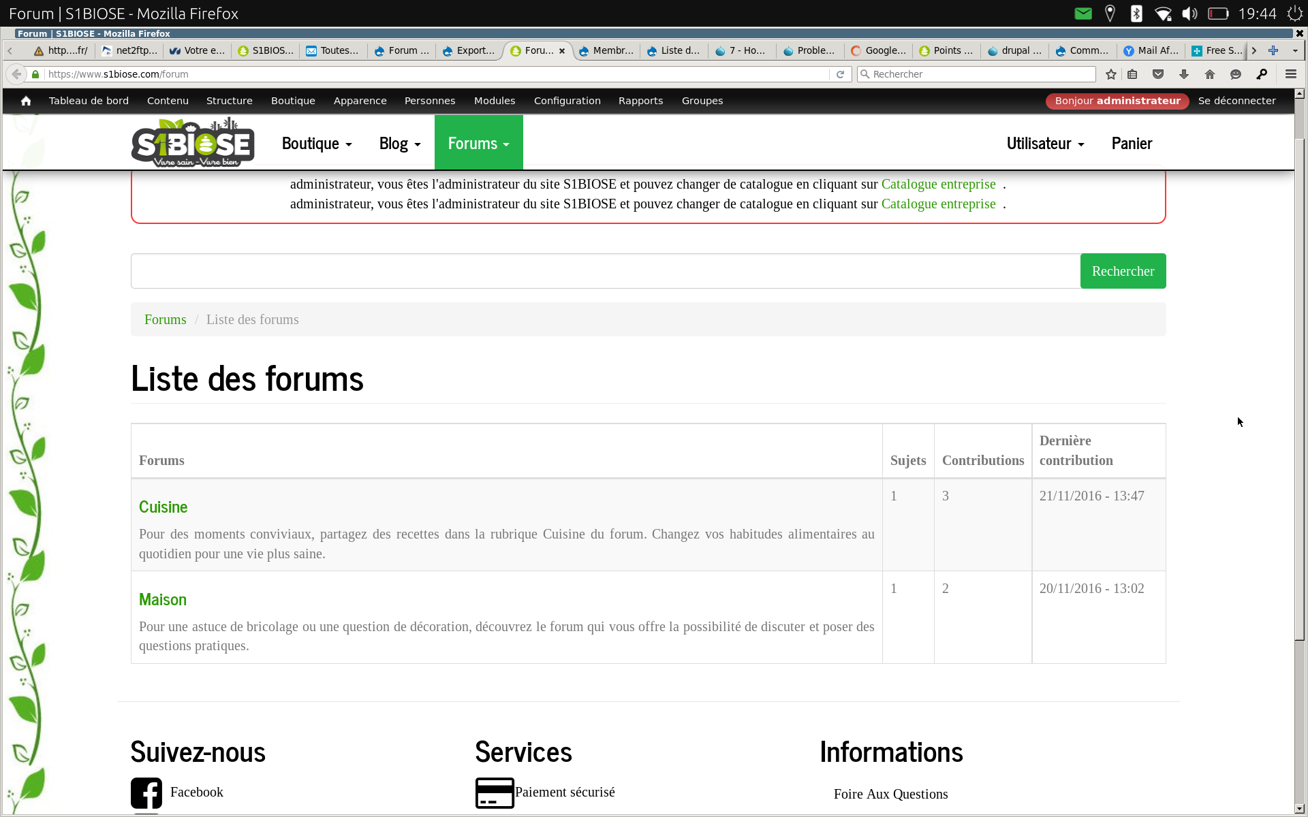Click Se déconnecter link

point(1237,101)
